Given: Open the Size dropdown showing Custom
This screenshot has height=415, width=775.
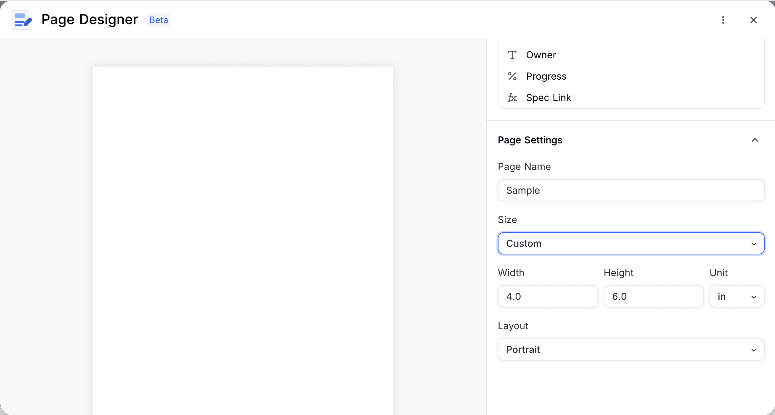Looking at the screenshot, I should 631,243.
